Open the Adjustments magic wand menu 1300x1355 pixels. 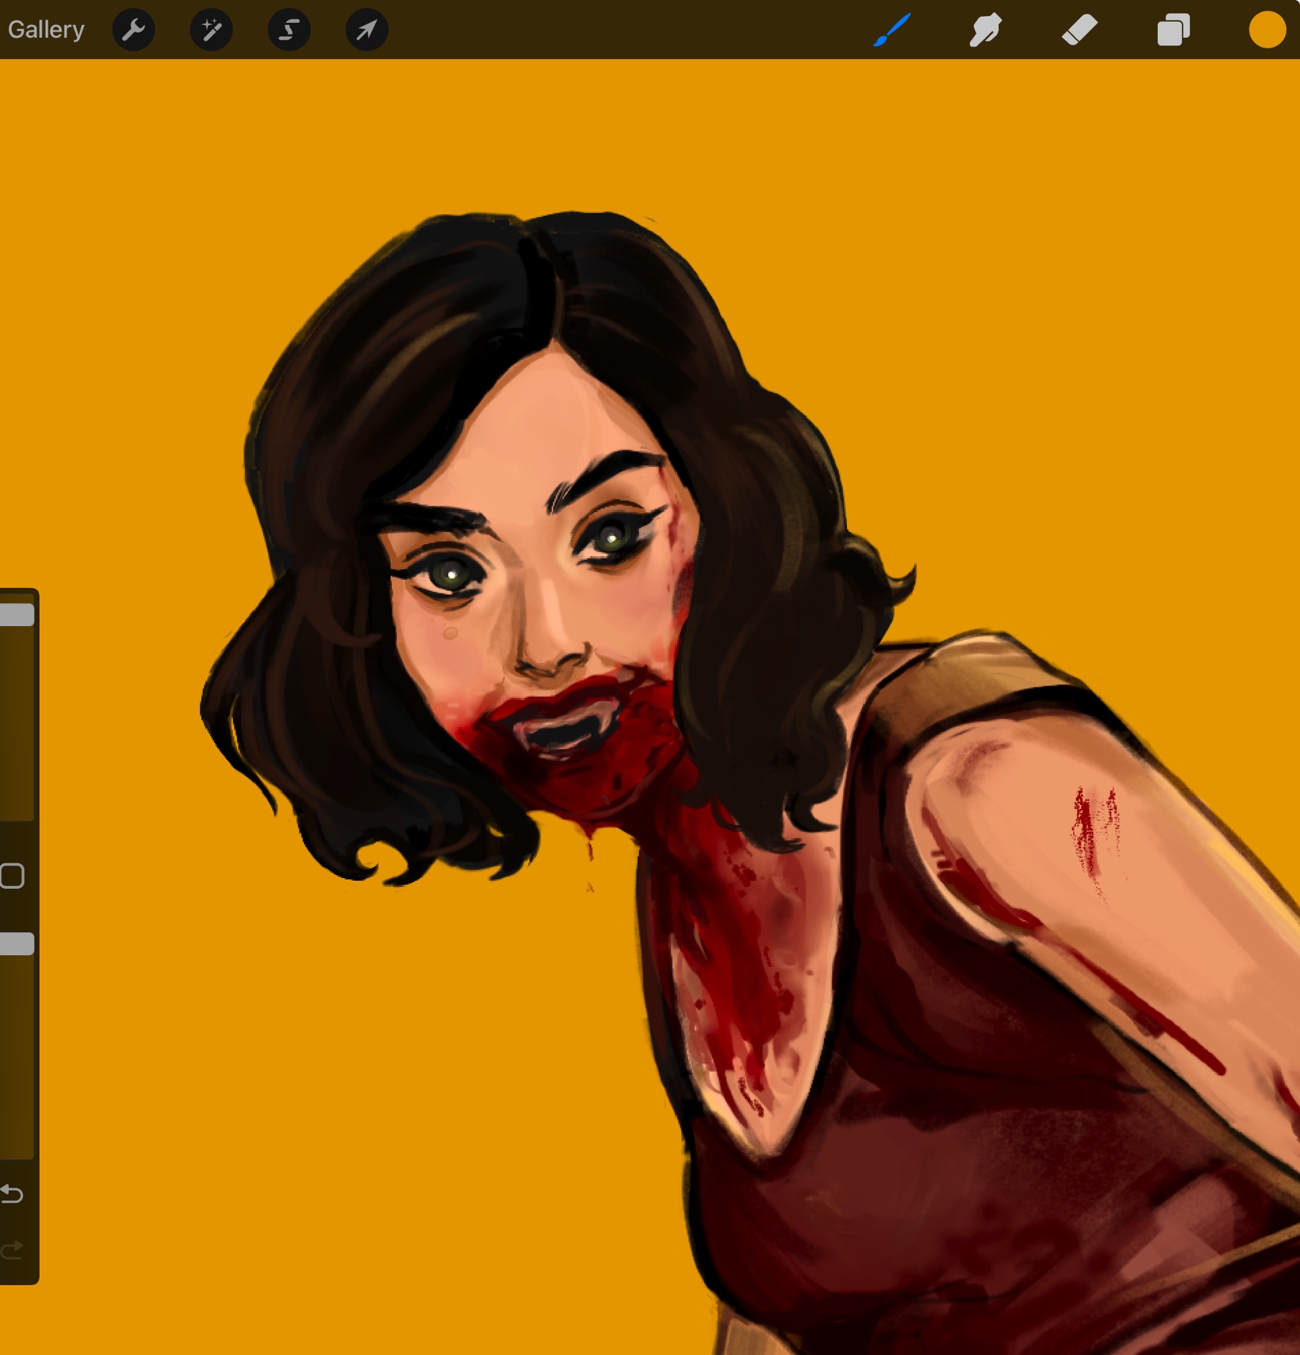click(211, 30)
